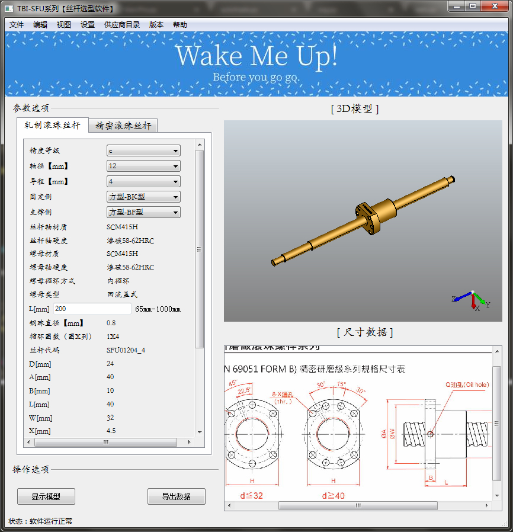The image size is (513, 532).
Task: Switch to the 精密滚珠丝杆 tab
Action: tap(123, 126)
